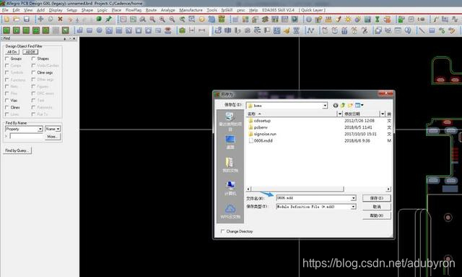Select the cdssetup folder in list
The width and height of the screenshot is (462, 277).
point(259,121)
